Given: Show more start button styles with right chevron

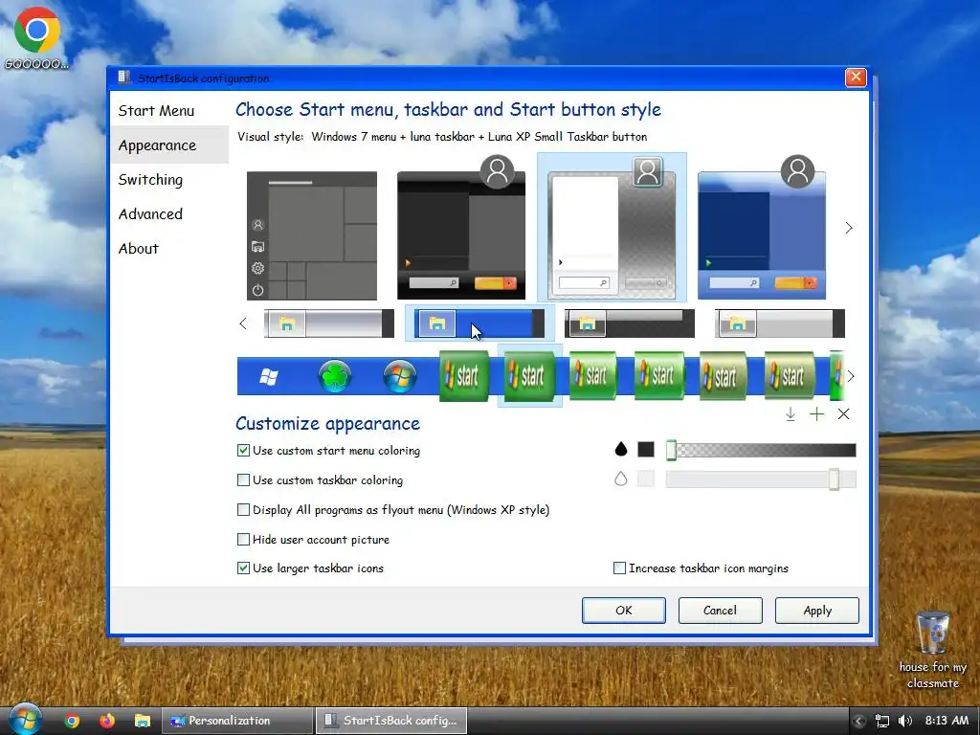Looking at the screenshot, I should pos(850,376).
